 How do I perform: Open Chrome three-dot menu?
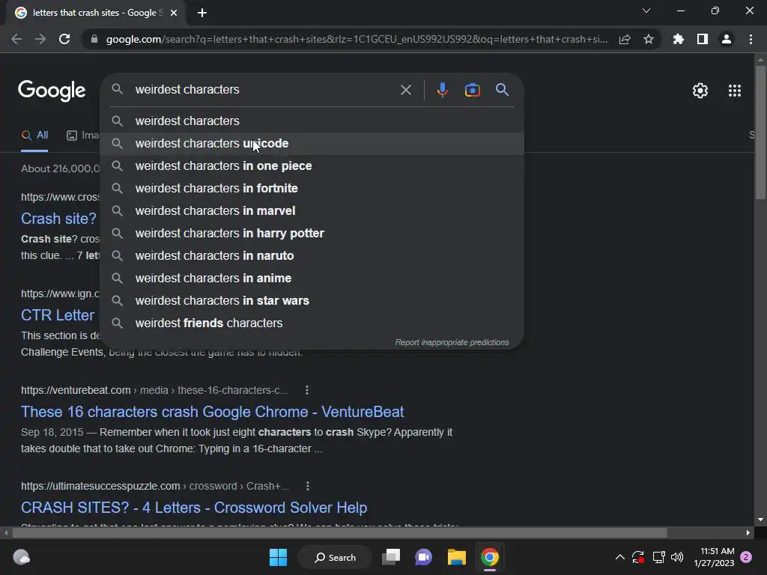[x=751, y=39]
